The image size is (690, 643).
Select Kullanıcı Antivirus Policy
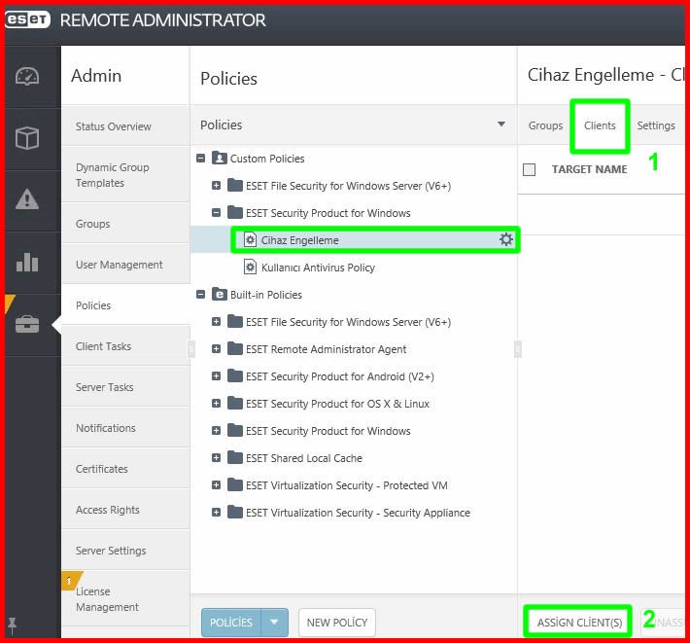(x=318, y=268)
